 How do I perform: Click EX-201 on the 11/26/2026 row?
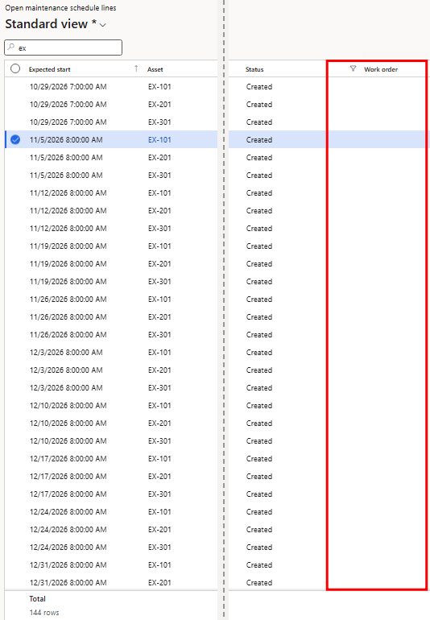point(159,316)
